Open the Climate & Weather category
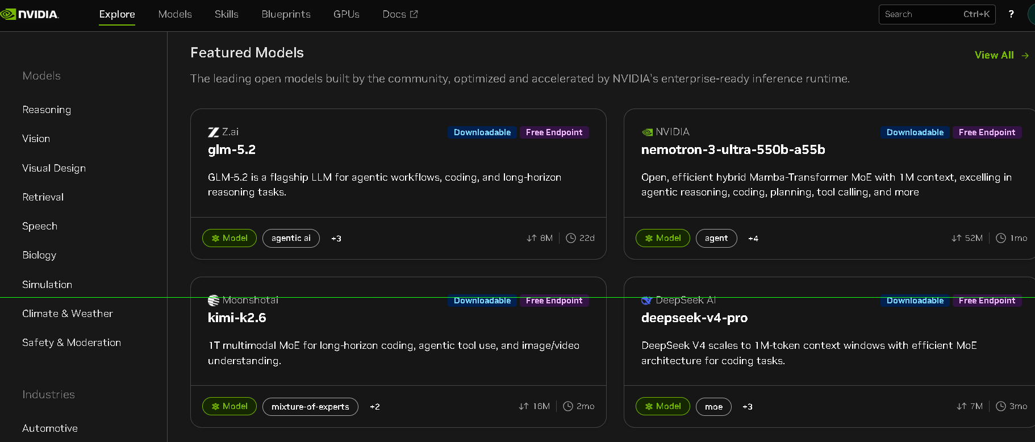This screenshot has width=1035, height=442. click(68, 314)
